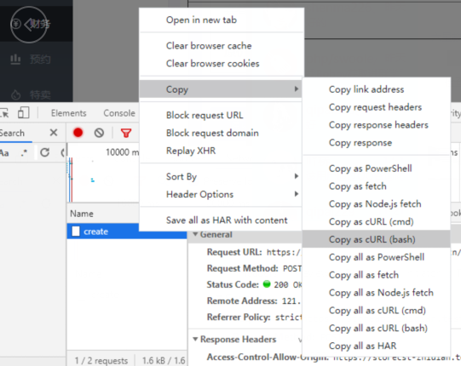Click the Request Method POST value
461x366 pixels.
[292, 268]
